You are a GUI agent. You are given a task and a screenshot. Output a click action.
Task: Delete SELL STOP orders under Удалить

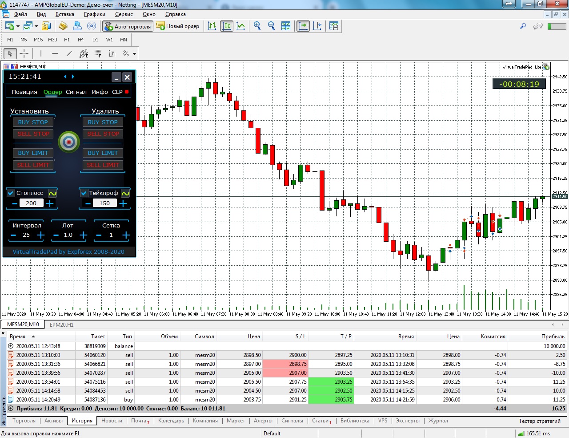(x=103, y=134)
